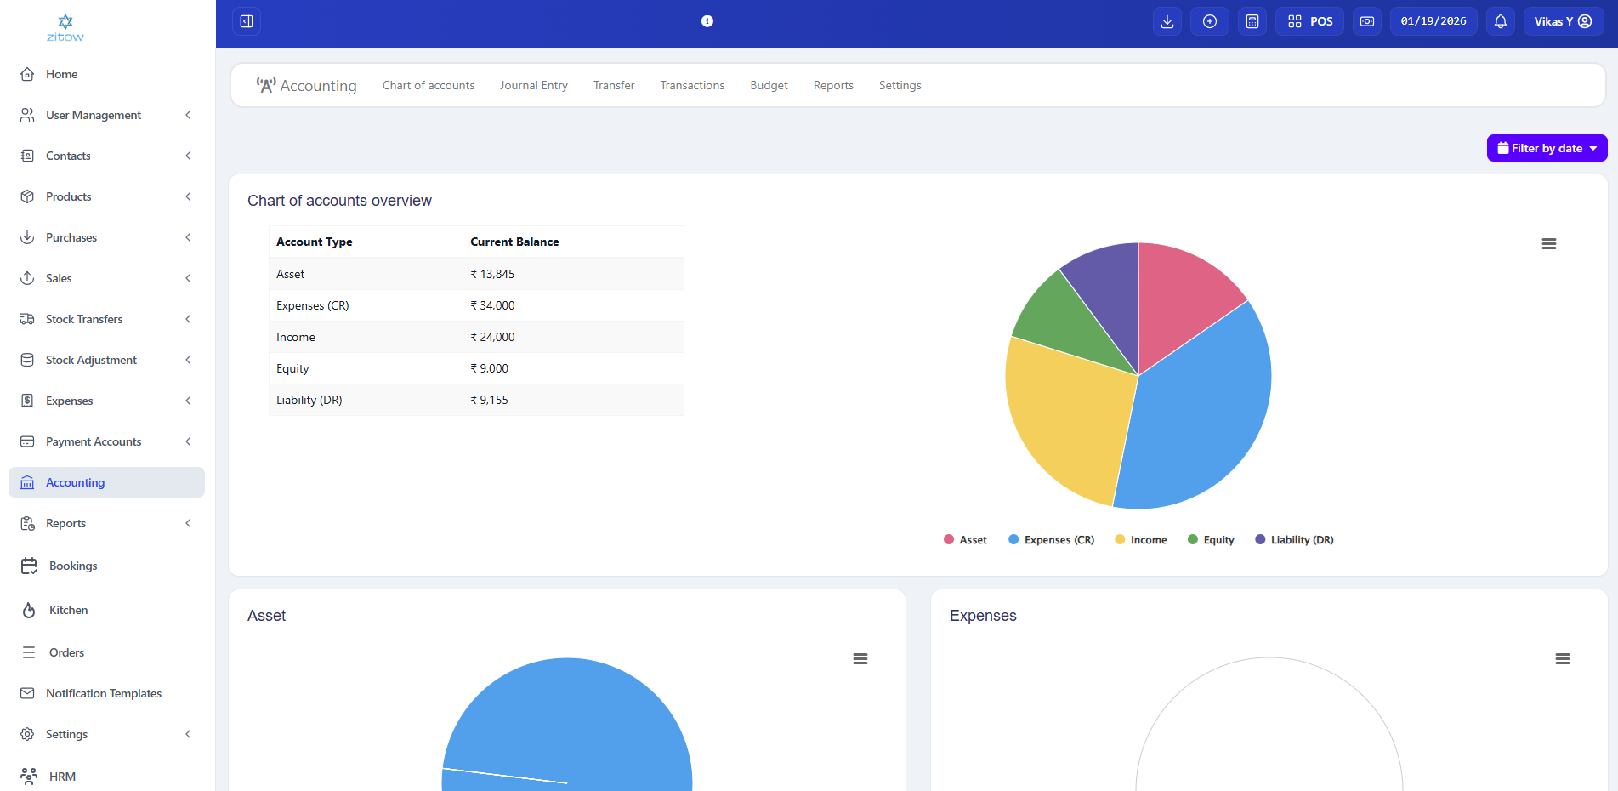This screenshot has width=1618, height=791.
Task: Open quick-add using the plus icon
Action: pyautogui.click(x=1209, y=20)
